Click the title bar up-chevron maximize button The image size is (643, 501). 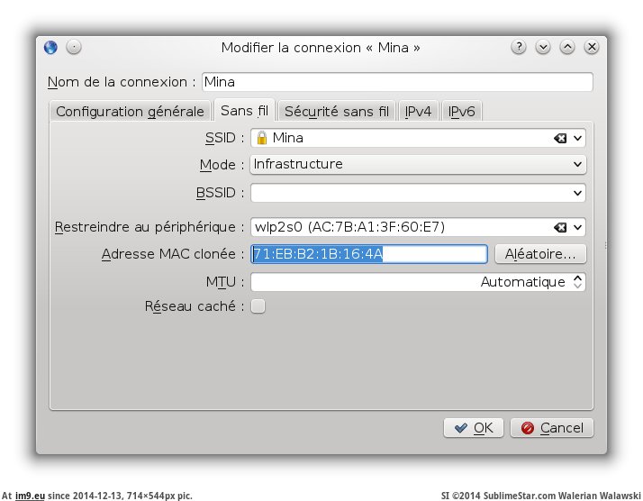[x=567, y=47]
